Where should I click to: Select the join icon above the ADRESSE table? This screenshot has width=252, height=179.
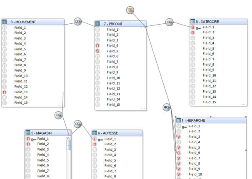tap(78, 124)
